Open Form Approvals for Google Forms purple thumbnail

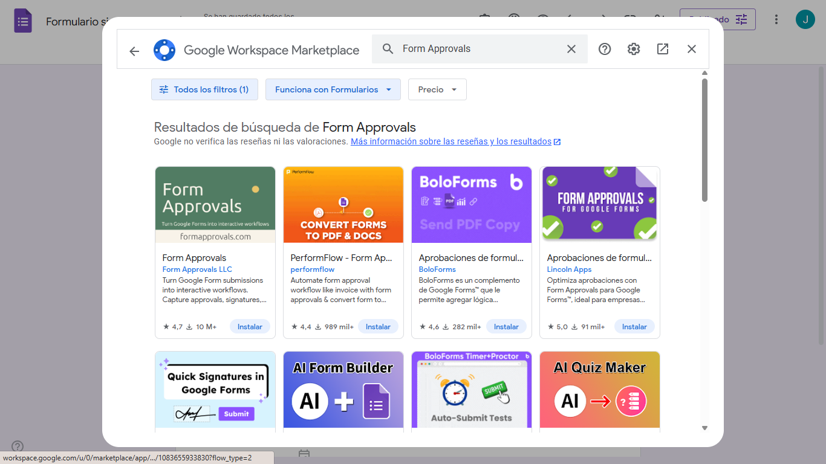600,205
